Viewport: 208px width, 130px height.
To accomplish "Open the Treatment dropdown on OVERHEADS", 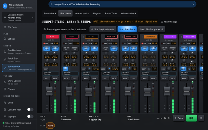I will [149, 74].
